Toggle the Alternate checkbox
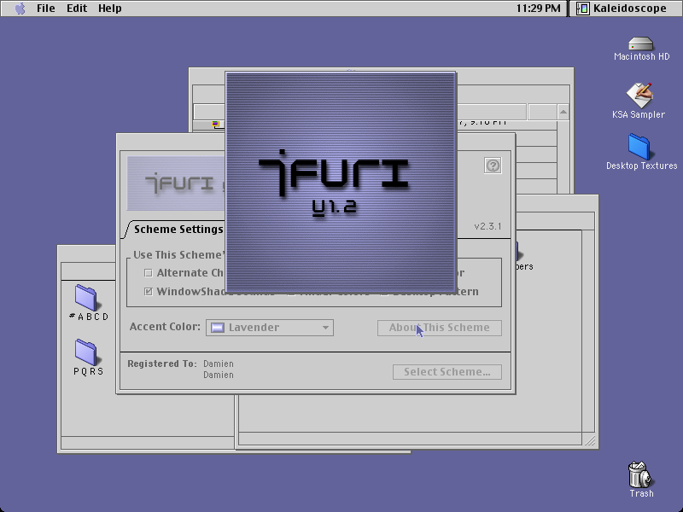This screenshot has width=683, height=512. pyautogui.click(x=148, y=273)
